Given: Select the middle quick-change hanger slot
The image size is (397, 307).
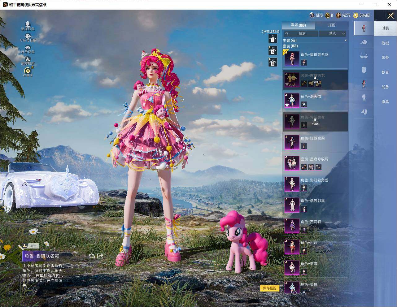Looking at the screenshot, I should 273,51.
